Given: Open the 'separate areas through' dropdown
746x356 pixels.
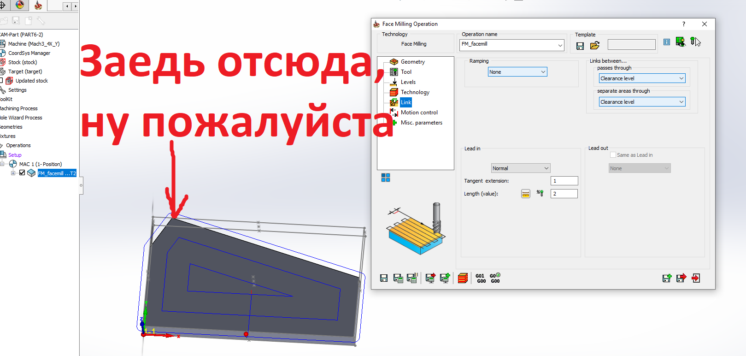Looking at the screenshot, I should tap(642, 102).
